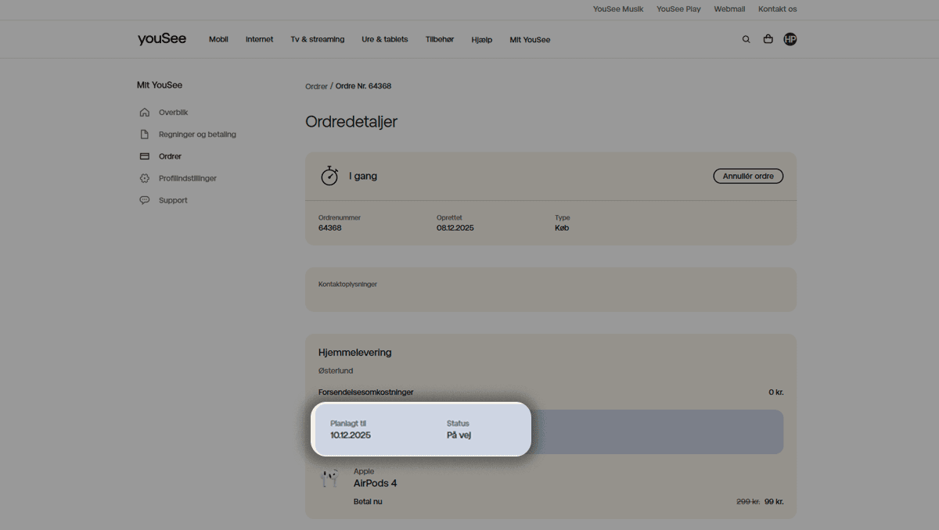Click the Ordrer breadcrumb link
Screen dimensions: 939x530
[316, 86]
